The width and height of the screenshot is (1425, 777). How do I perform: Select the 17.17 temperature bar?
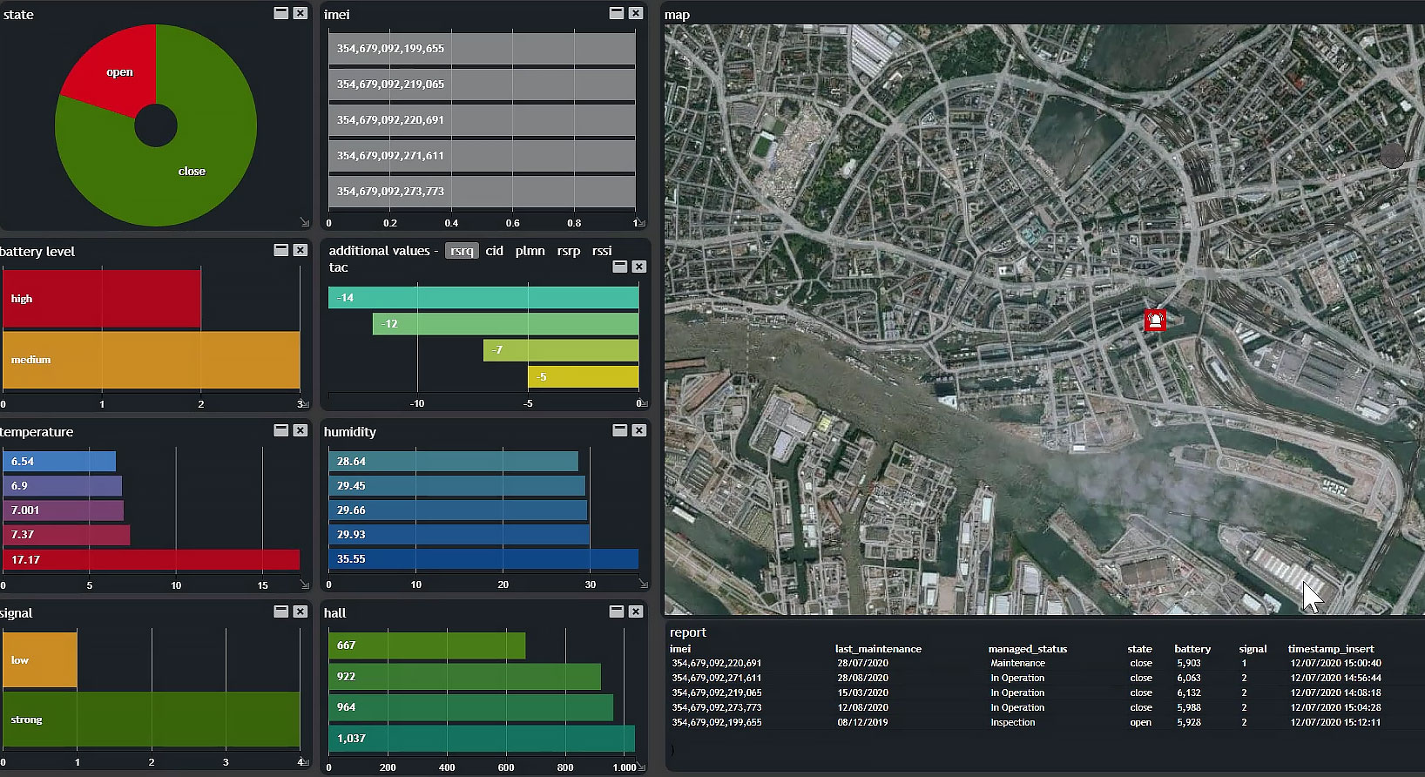coord(152,559)
